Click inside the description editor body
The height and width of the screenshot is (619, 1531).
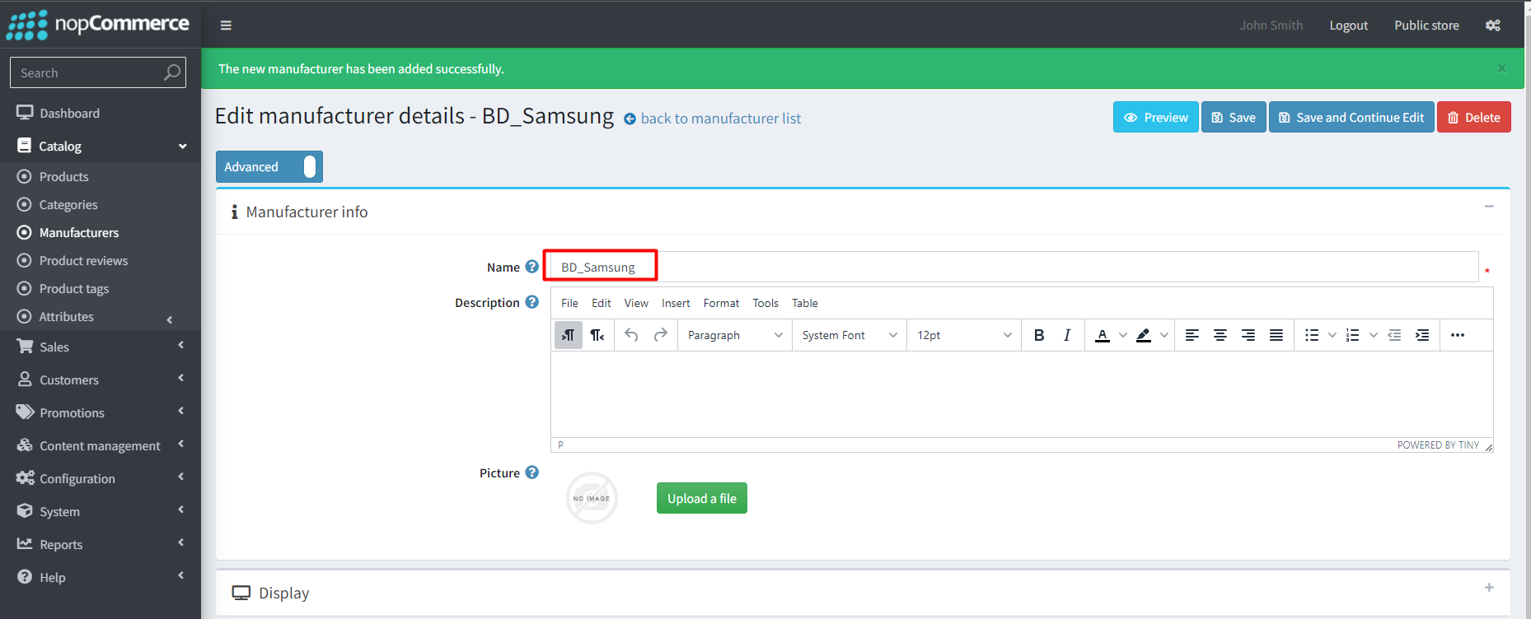(x=1022, y=394)
